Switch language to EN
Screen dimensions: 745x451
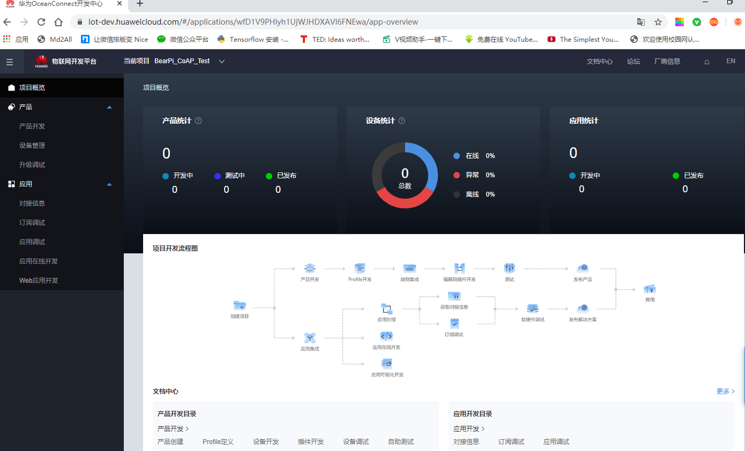click(731, 61)
